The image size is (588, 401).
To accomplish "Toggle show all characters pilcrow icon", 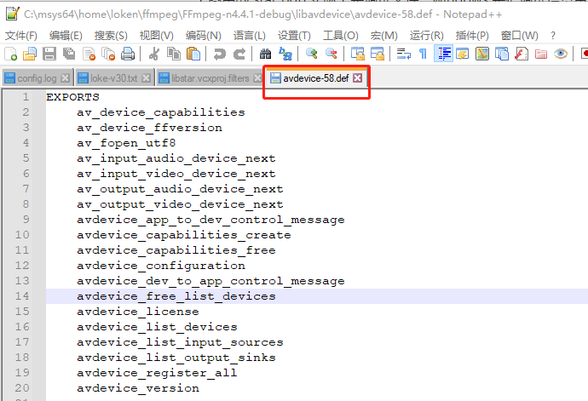I will pos(424,54).
